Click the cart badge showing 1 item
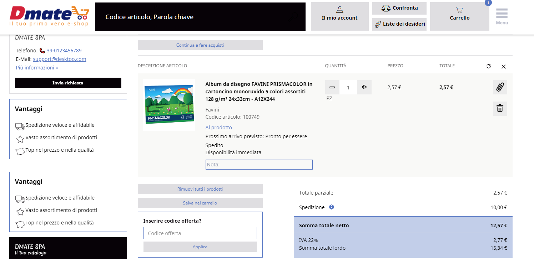The height and width of the screenshot is (259, 534). pyautogui.click(x=488, y=3)
